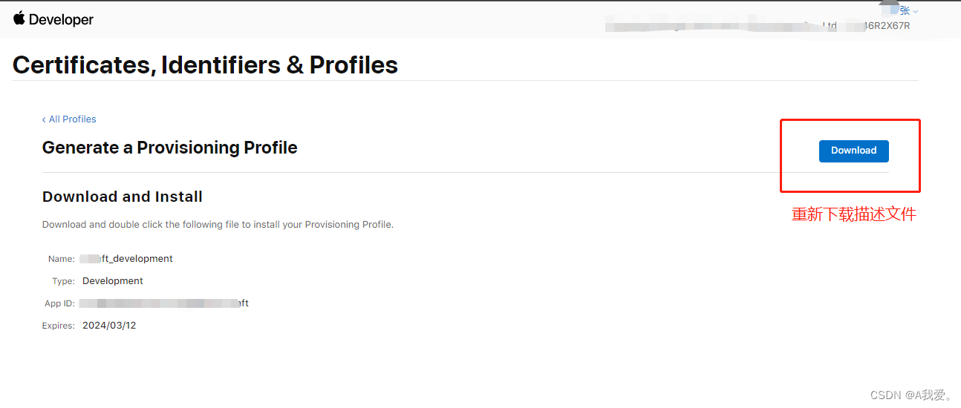961x408 pixels.
Task: Click Generate a Provisioning Profile title
Action: (x=170, y=148)
